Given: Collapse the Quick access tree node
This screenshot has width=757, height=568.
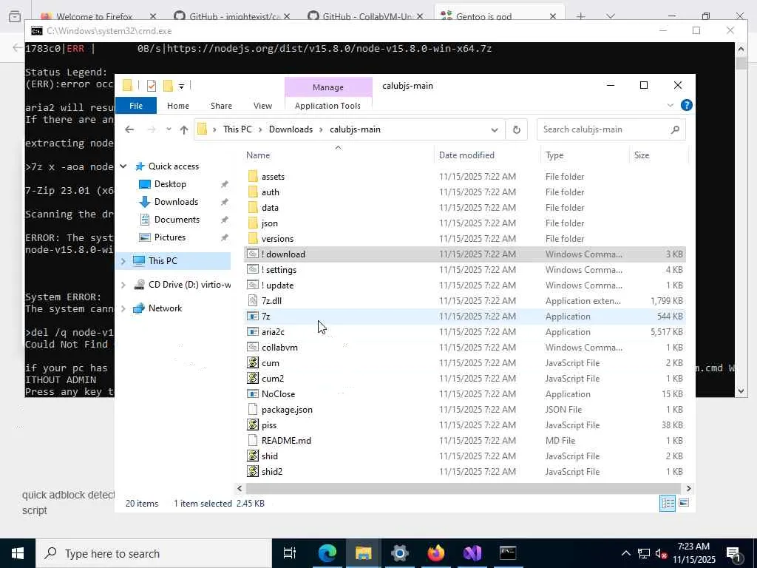Looking at the screenshot, I should [123, 166].
